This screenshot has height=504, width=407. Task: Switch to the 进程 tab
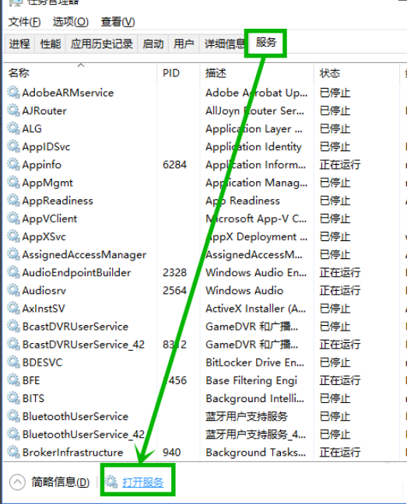tap(19, 44)
